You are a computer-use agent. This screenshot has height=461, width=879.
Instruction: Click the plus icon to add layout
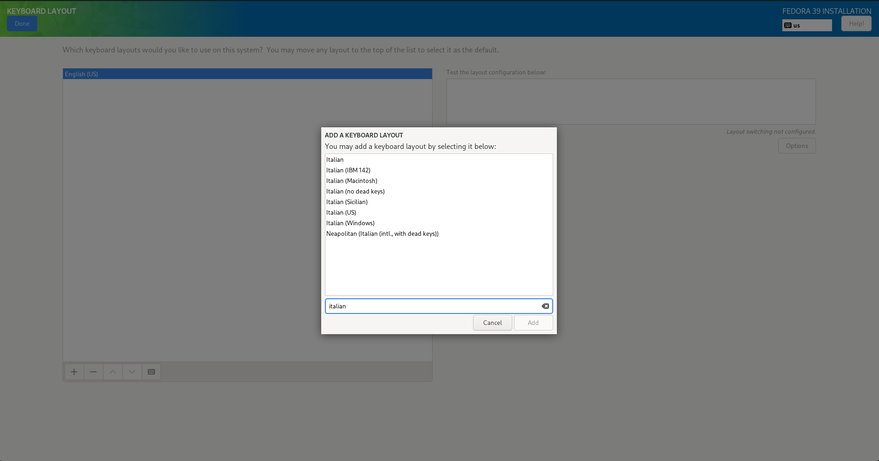74,372
